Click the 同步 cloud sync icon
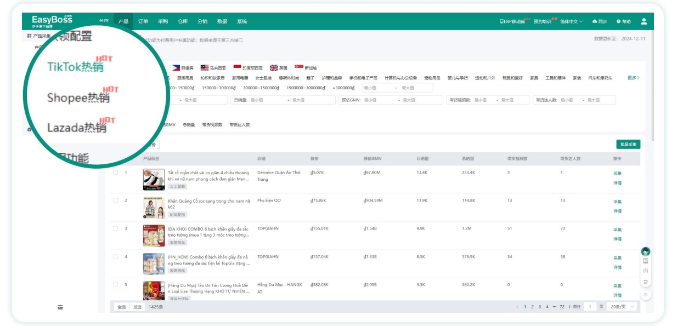This screenshot has width=677, height=327. pyautogui.click(x=594, y=21)
